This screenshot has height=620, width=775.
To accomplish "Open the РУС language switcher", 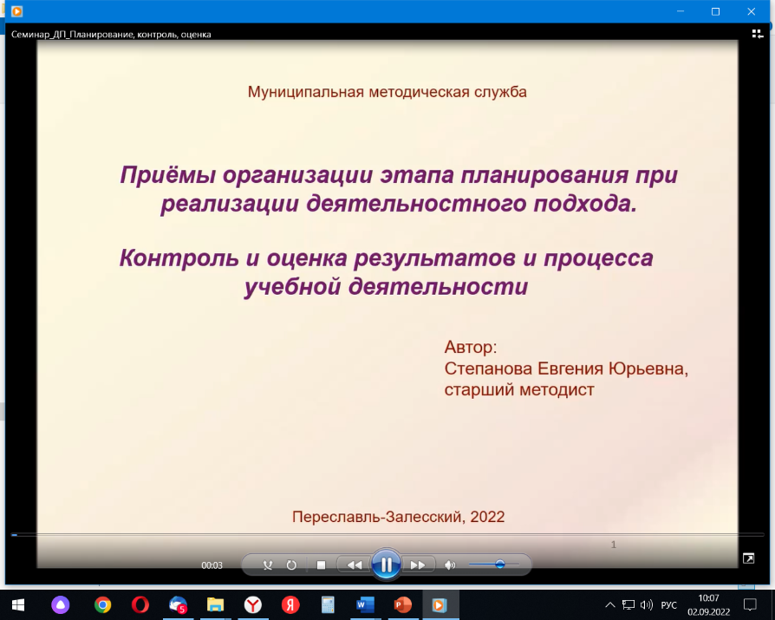I will 669,604.
